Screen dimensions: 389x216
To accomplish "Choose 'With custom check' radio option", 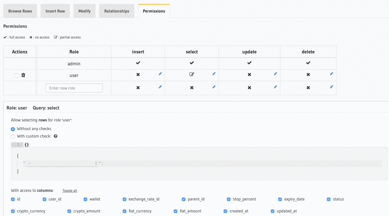I will 13,137.
